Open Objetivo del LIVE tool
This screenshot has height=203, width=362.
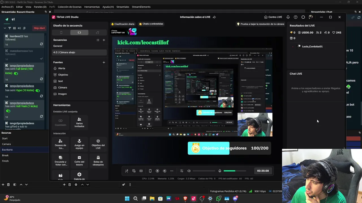pos(98,144)
